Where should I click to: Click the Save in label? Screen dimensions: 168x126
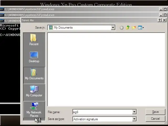[x=40, y=28]
